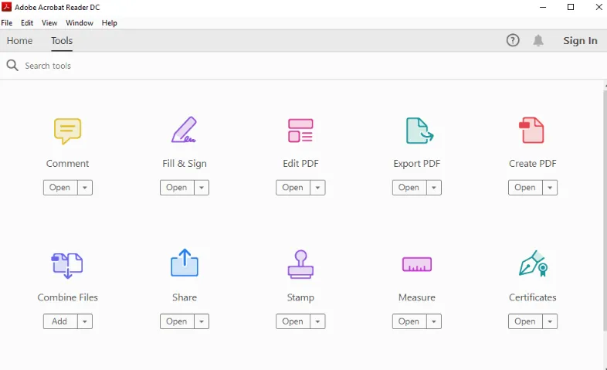The width and height of the screenshot is (607, 370).
Task: Open the View menu
Action: [49, 23]
